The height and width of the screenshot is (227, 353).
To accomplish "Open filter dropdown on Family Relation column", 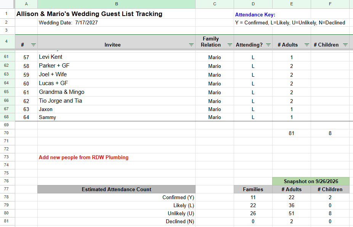I will [x=229, y=45].
